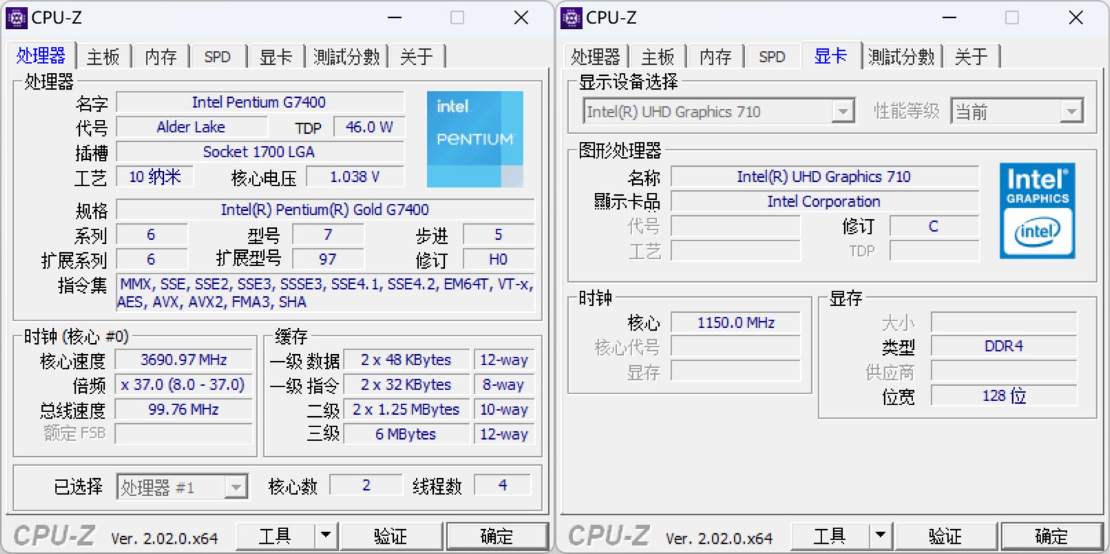Click the core count value 2
Image resolution: width=1110 pixels, height=554 pixels.
(366, 485)
